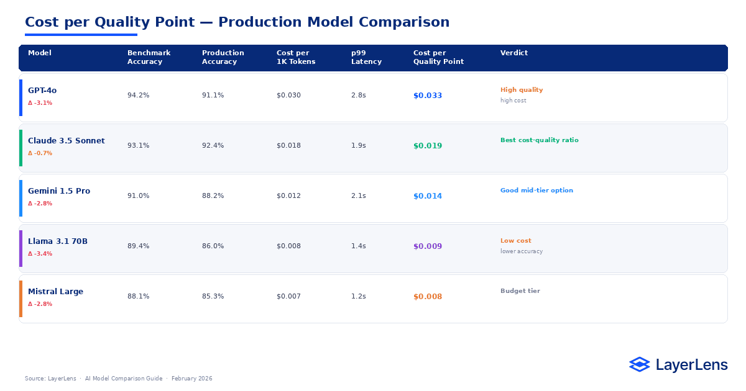
Task: Click Claude latency value 1.9s
Action: tap(359, 146)
